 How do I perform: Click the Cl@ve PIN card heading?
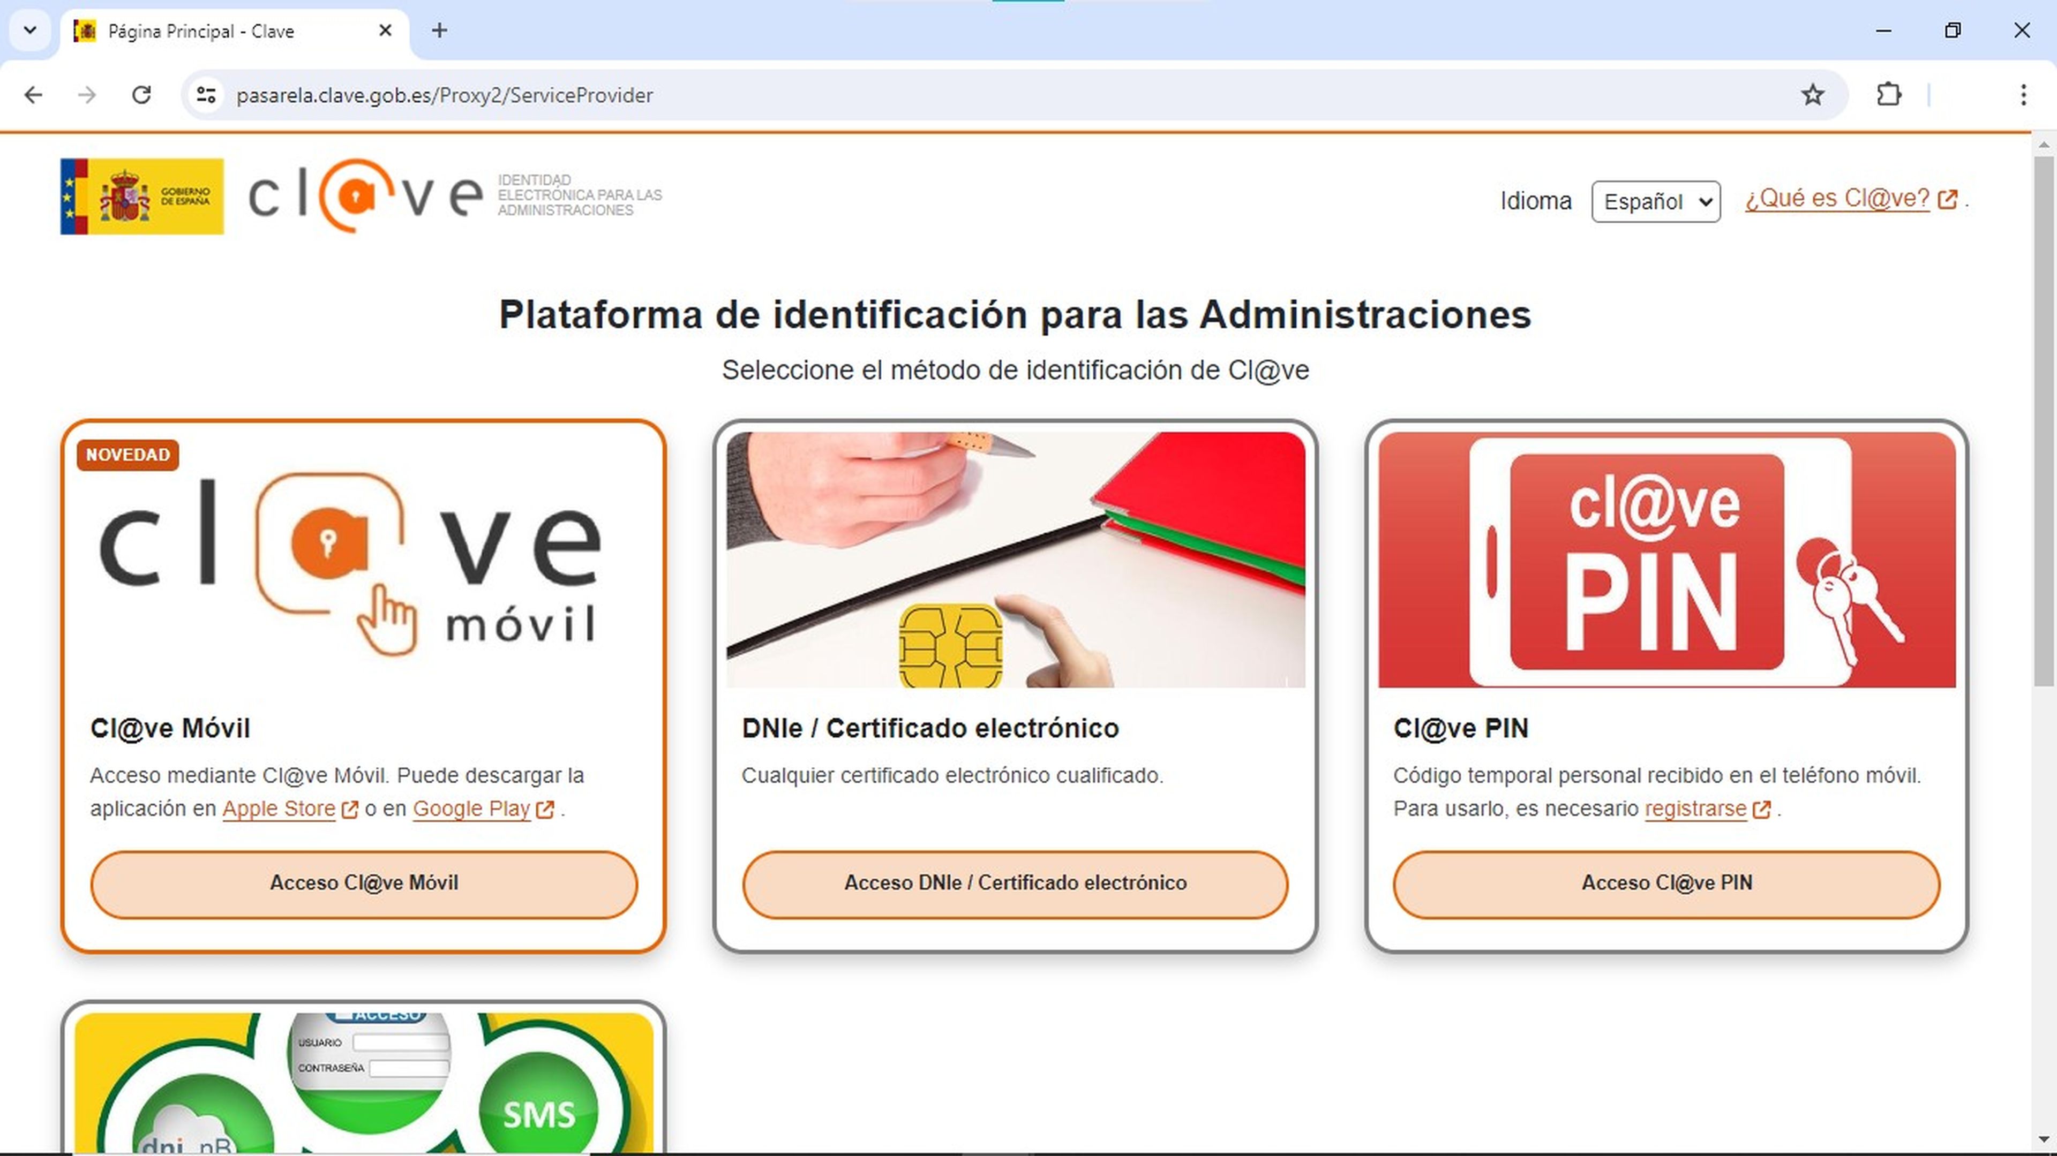tap(1460, 728)
